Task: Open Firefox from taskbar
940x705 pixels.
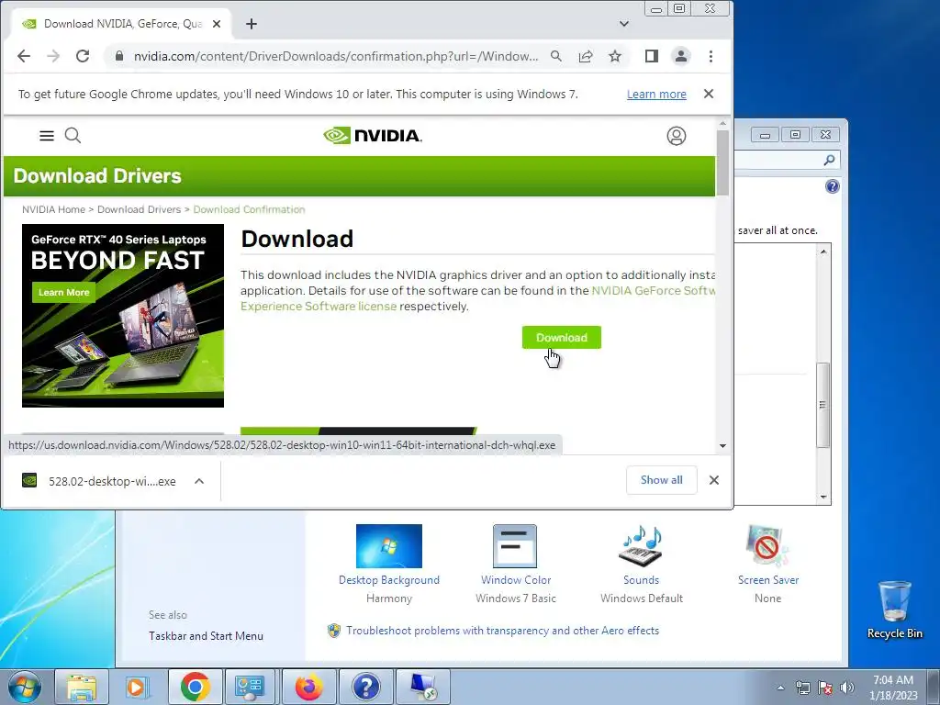Action: pos(308,687)
